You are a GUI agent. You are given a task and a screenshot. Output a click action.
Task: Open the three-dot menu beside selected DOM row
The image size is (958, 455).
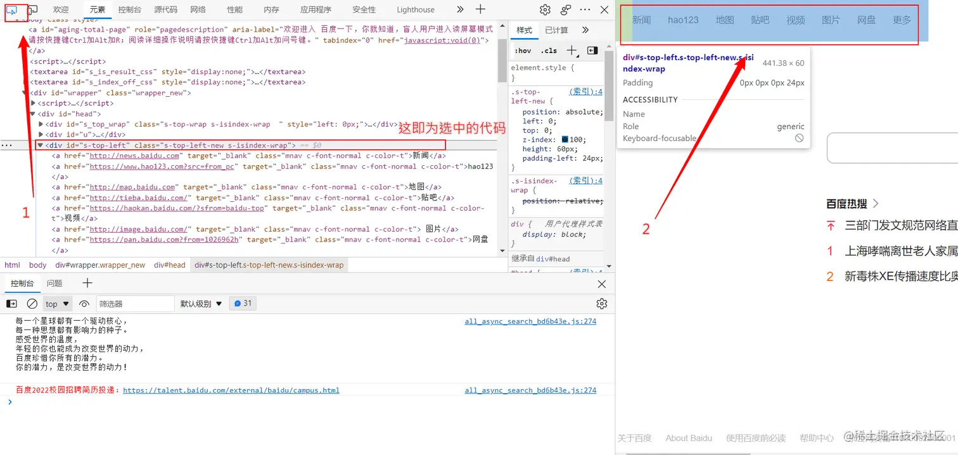coord(6,145)
